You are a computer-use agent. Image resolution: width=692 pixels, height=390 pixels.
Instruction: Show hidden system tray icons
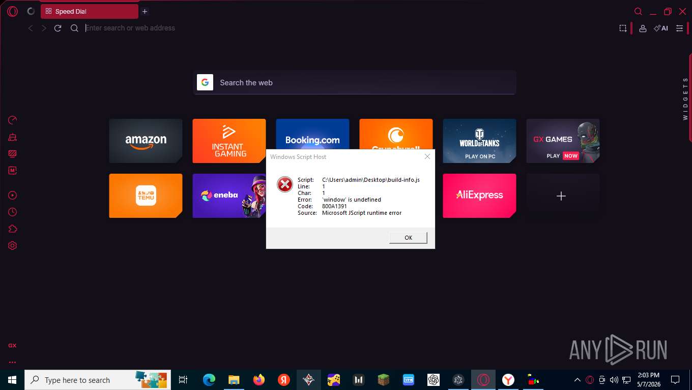(578, 380)
